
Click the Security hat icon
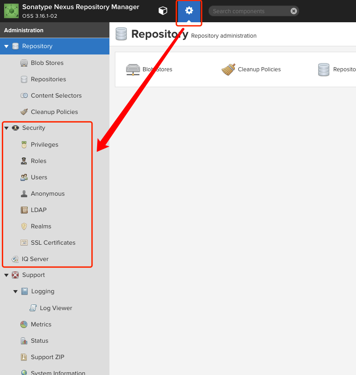[15, 128]
